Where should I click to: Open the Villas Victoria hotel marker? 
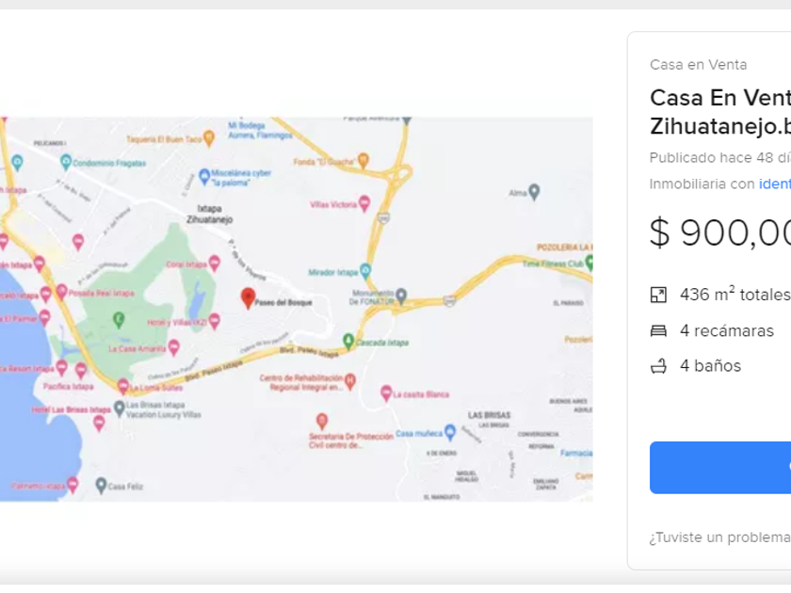(x=364, y=203)
